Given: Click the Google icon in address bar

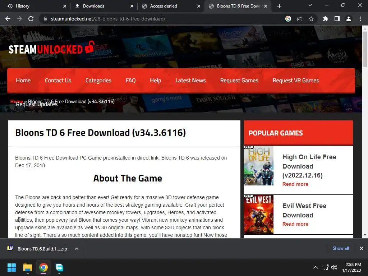Looking at the screenshot, I should [288, 19].
